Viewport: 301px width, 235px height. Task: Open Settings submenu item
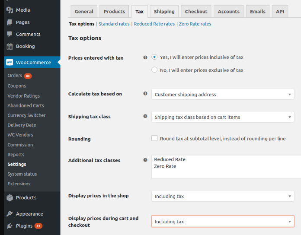point(17,164)
